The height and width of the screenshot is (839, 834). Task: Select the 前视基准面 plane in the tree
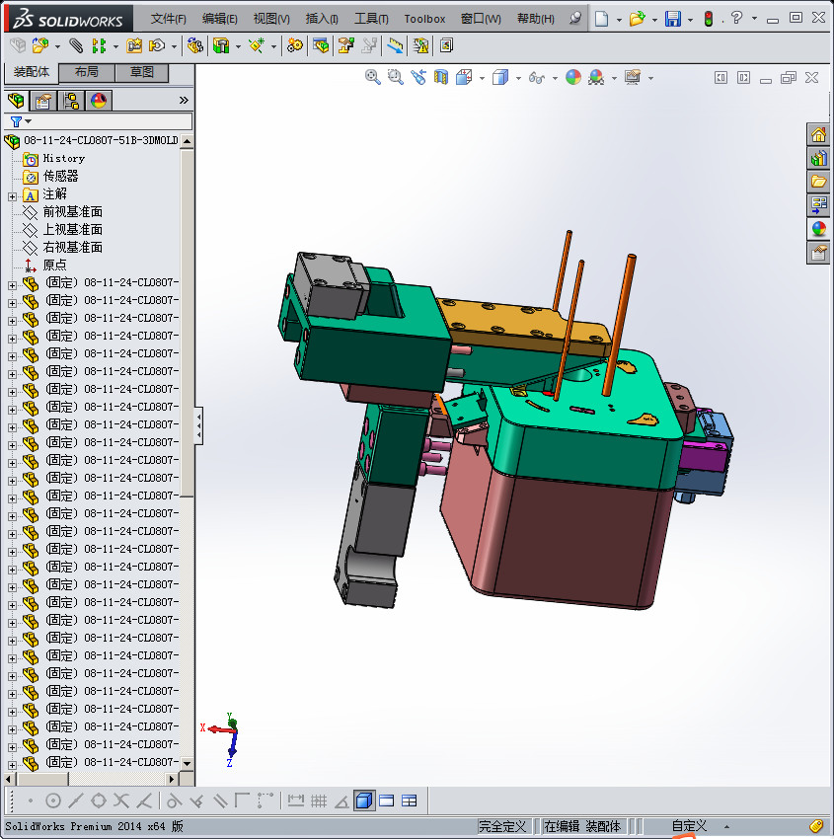72,212
